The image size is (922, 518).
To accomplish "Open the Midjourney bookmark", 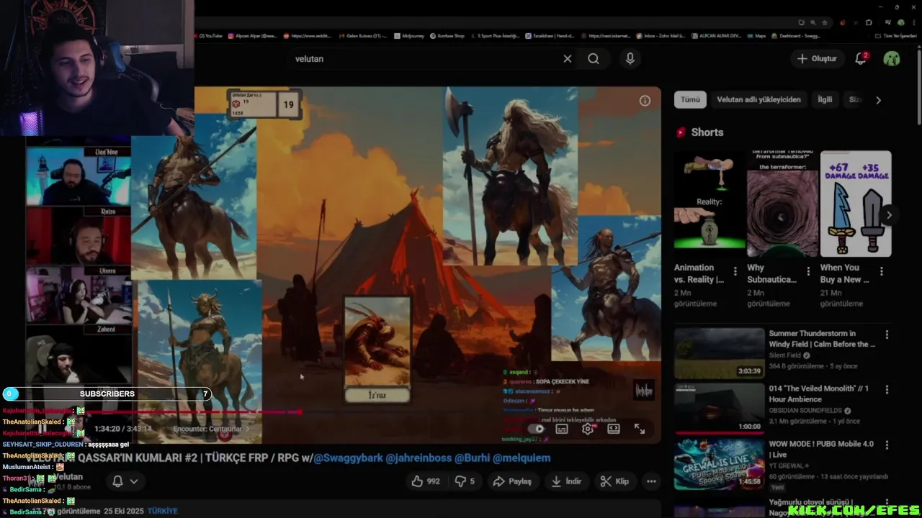I will (408, 35).
